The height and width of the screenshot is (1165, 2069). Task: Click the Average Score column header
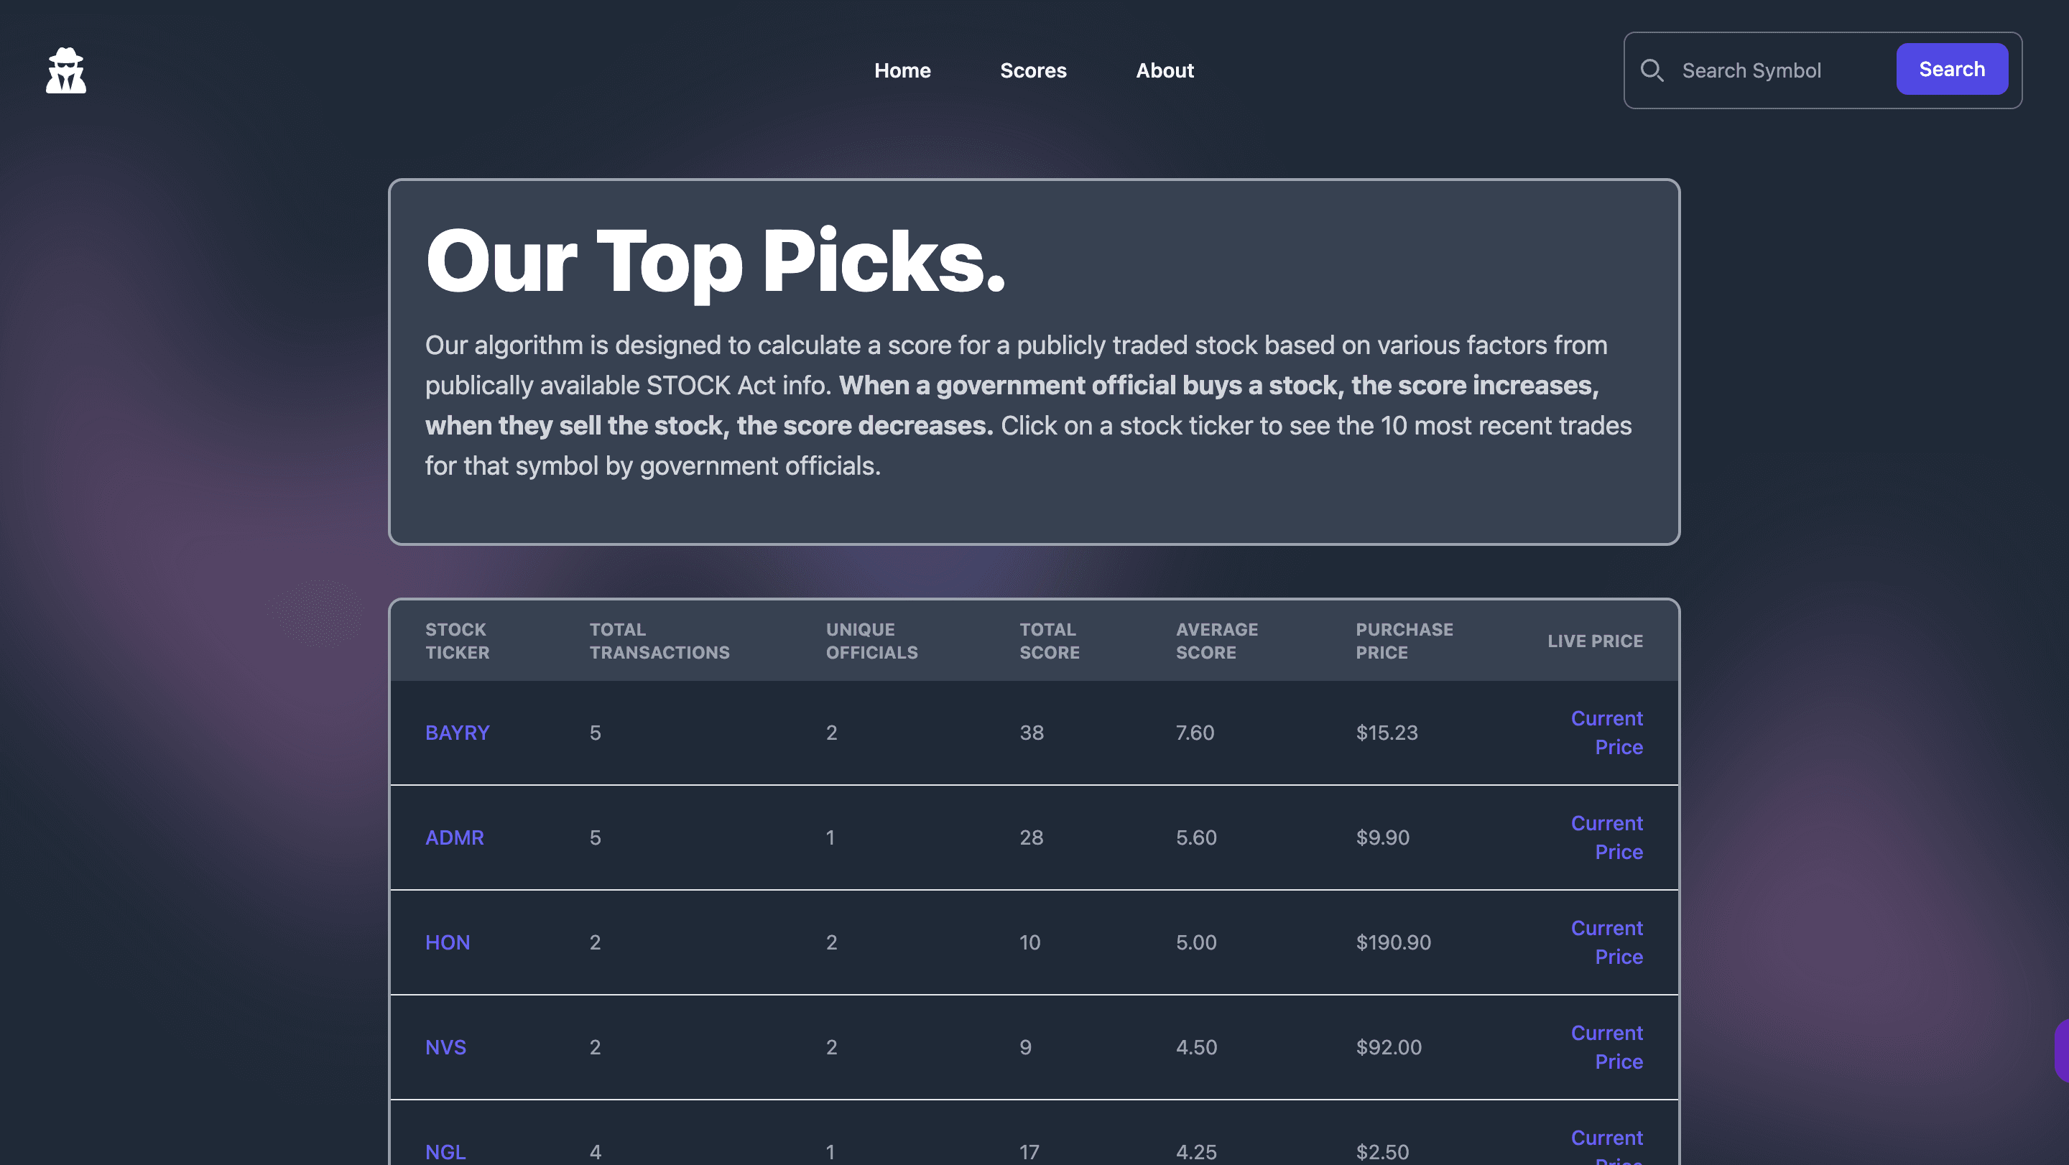click(1216, 641)
